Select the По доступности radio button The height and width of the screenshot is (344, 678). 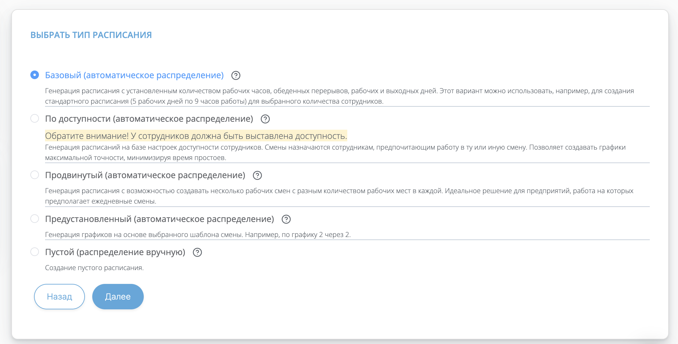[x=35, y=118]
